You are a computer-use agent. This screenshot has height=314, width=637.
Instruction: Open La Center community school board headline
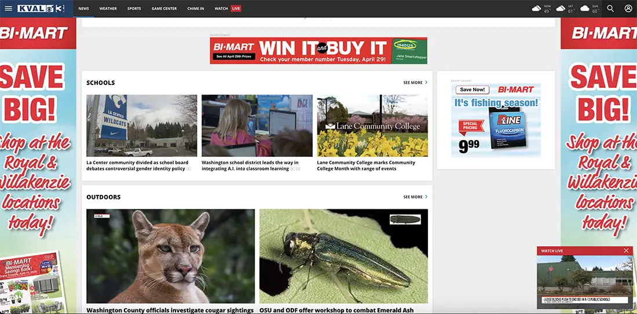tap(138, 165)
